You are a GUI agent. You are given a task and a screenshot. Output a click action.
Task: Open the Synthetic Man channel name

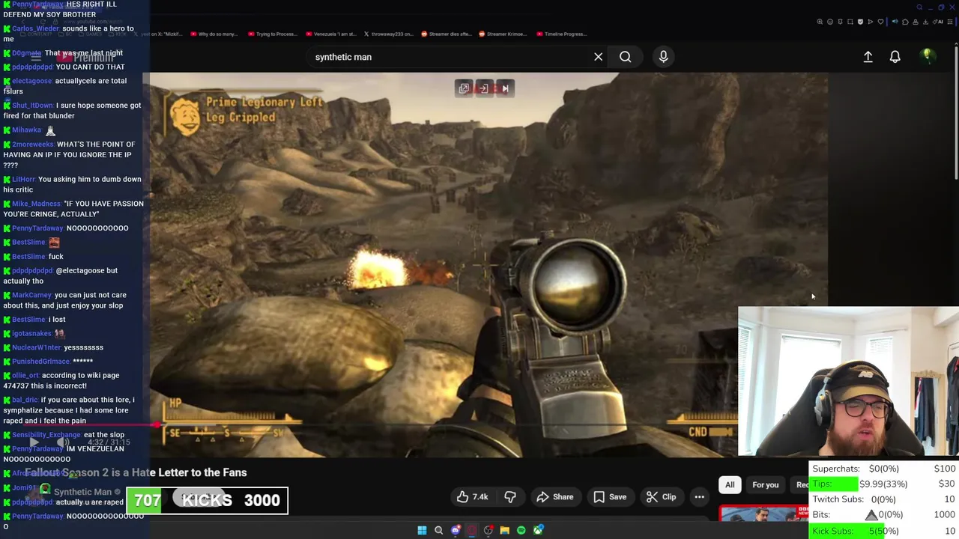point(82,492)
